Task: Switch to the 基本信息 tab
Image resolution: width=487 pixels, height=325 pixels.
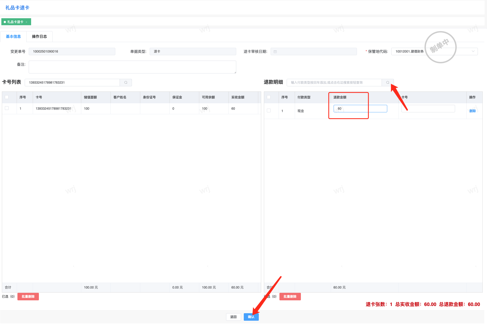Action: (x=13, y=36)
